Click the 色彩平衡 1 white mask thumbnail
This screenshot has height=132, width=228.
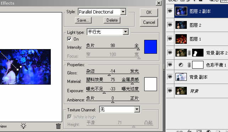pyautogui.click(x=198, y=65)
